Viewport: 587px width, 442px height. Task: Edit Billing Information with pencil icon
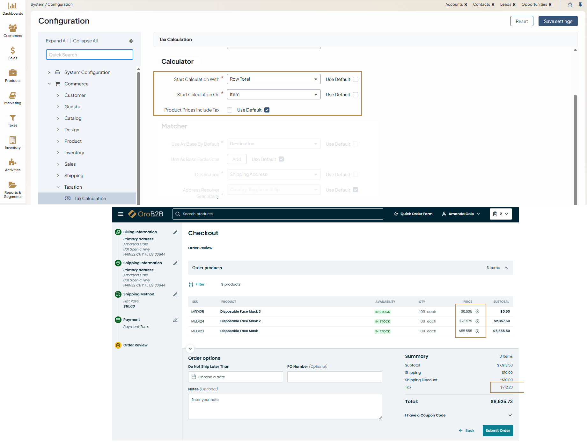(175, 232)
